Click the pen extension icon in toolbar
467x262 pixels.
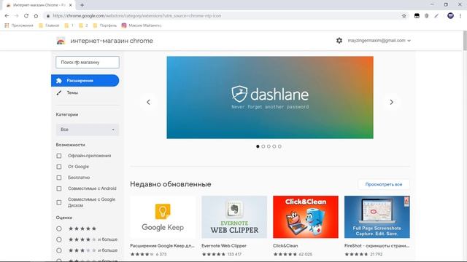pyautogui.click(x=436, y=16)
